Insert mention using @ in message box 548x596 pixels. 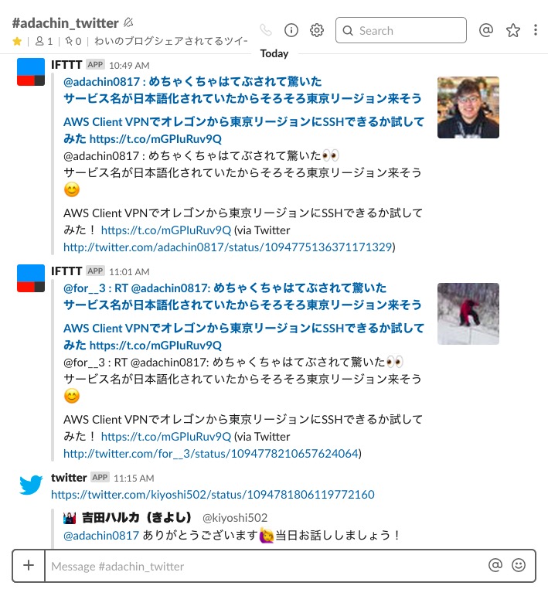tap(495, 565)
